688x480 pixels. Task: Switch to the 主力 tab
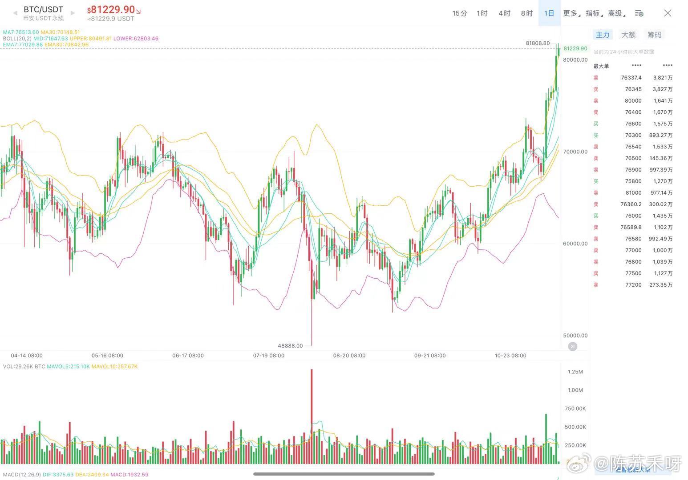(603, 35)
